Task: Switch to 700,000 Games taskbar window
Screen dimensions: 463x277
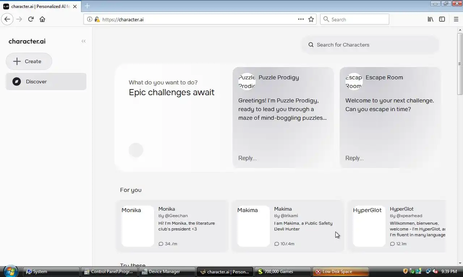Action: coord(283,272)
